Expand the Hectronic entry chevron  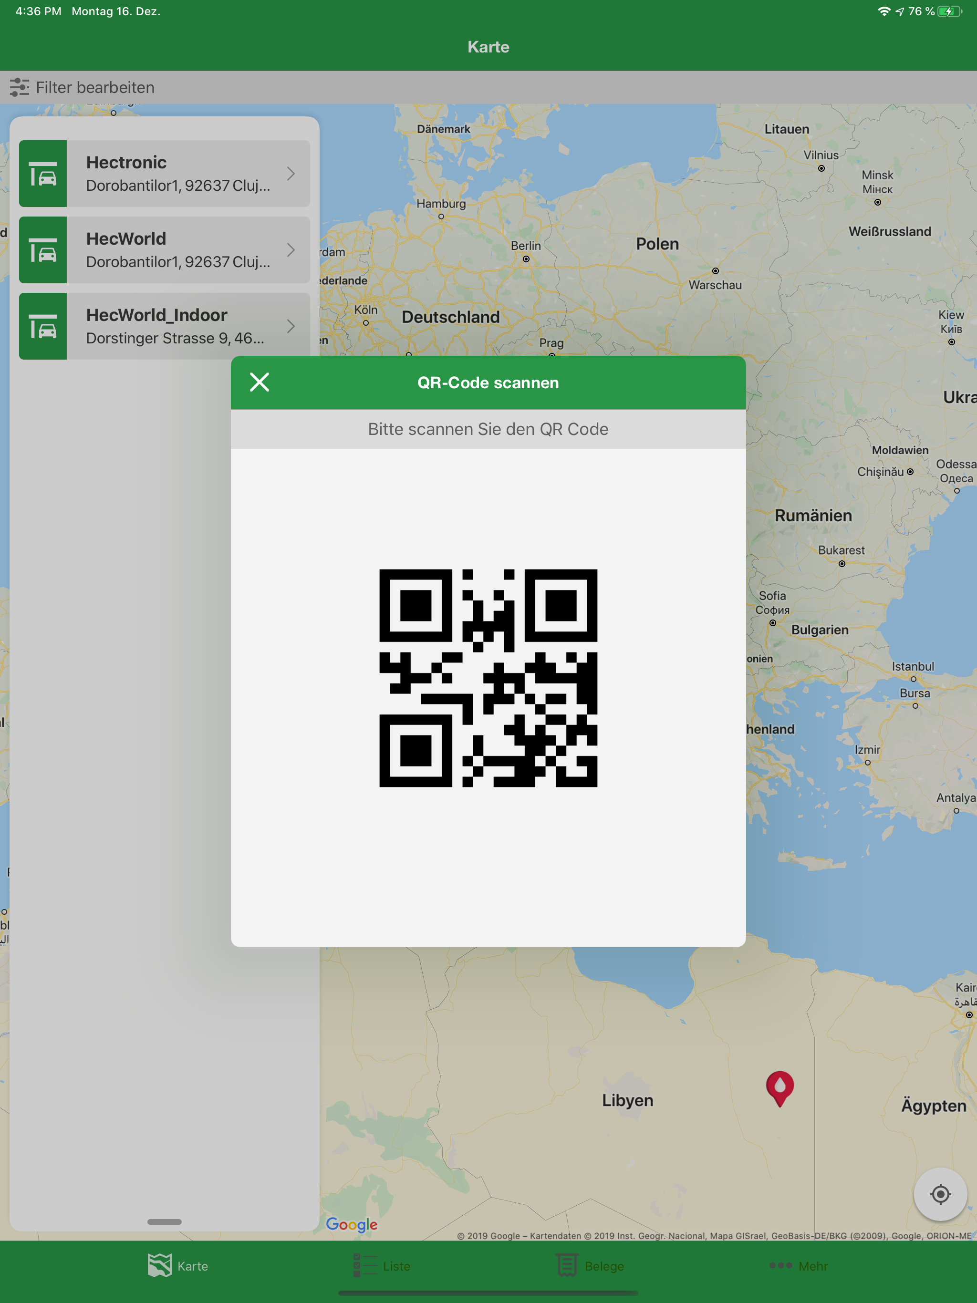(291, 174)
